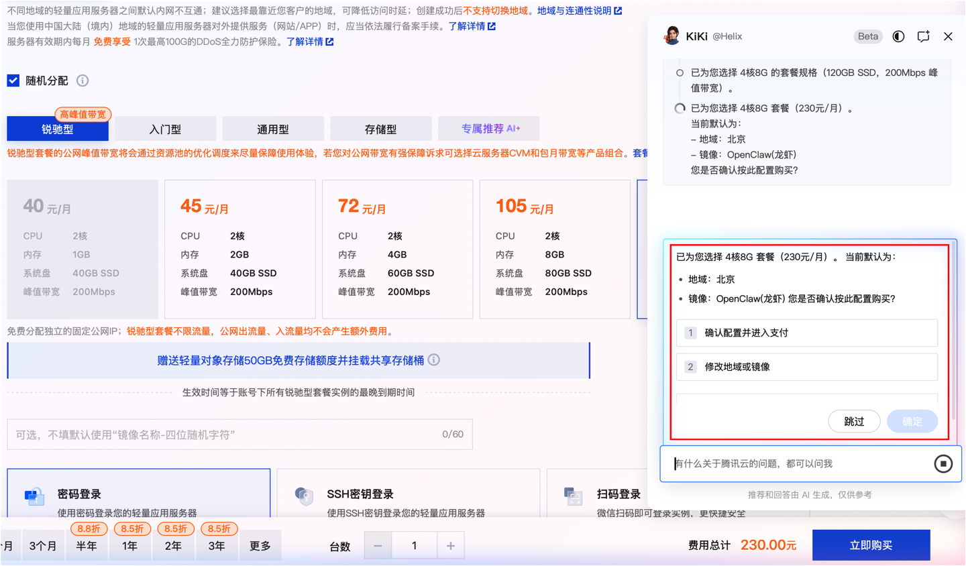Image resolution: width=966 pixels, height=566 pixels.
Task: Toggle dark mode in the KiKi panel
Action: (x=898, y=37)
